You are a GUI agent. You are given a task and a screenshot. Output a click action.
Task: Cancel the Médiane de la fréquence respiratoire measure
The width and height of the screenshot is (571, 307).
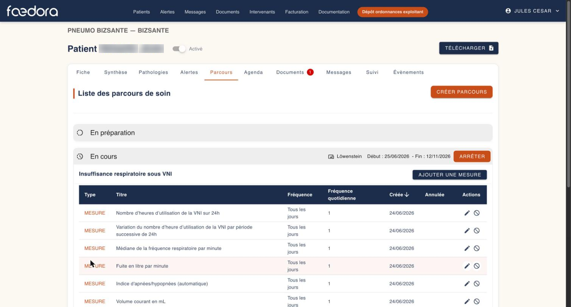[477, 248]
